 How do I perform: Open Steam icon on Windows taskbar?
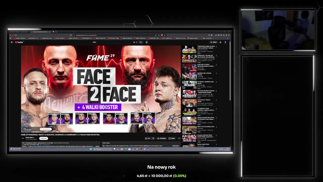click(148, 149)
